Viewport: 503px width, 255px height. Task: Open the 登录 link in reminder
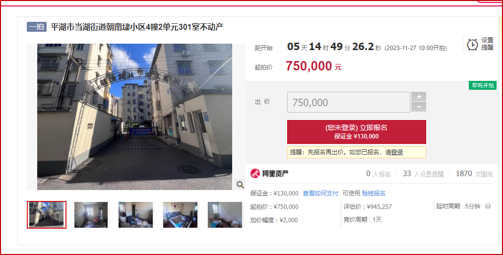click(x=397, y=152)
